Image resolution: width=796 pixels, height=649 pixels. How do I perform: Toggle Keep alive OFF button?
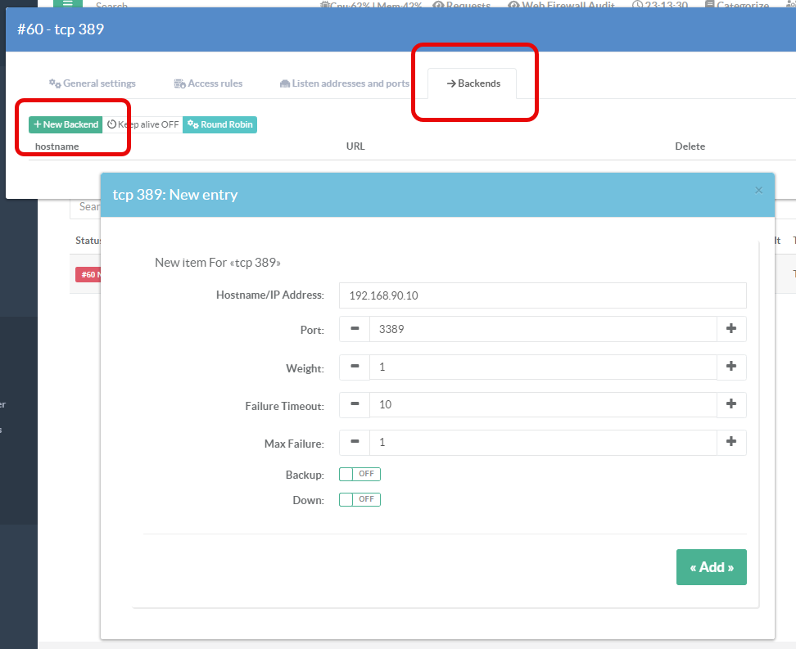pyautogui.click(x=143, y=124)
